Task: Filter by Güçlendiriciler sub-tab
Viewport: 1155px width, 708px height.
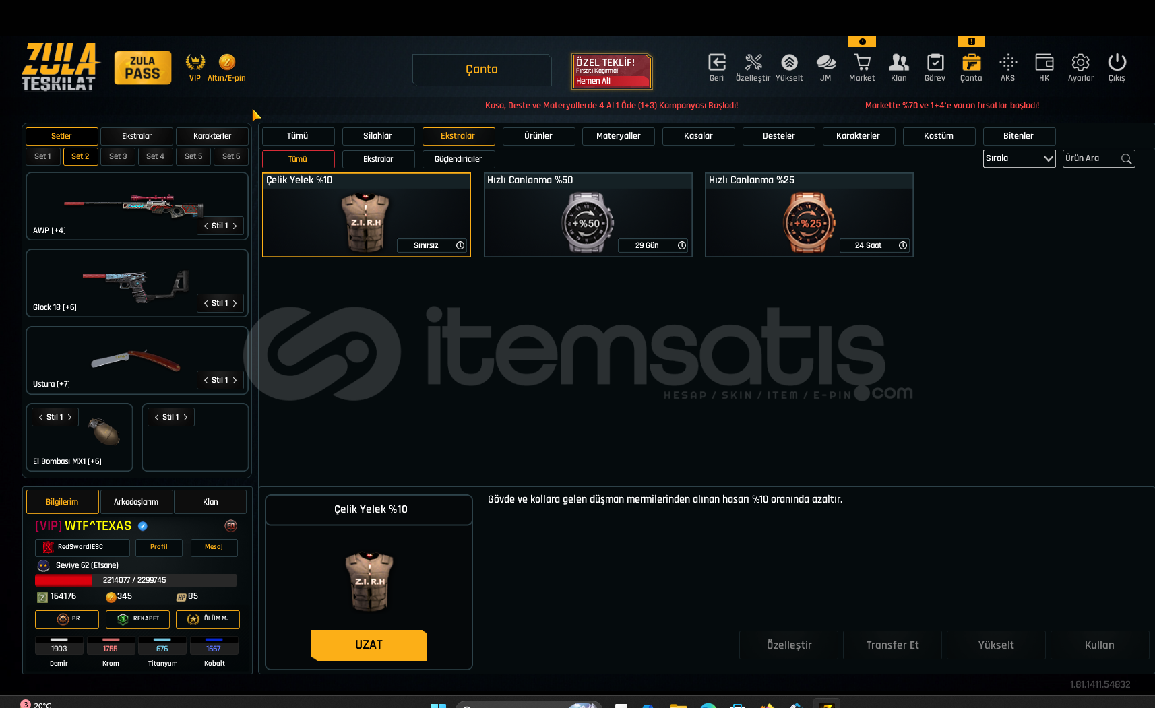Action: (458, 159)
